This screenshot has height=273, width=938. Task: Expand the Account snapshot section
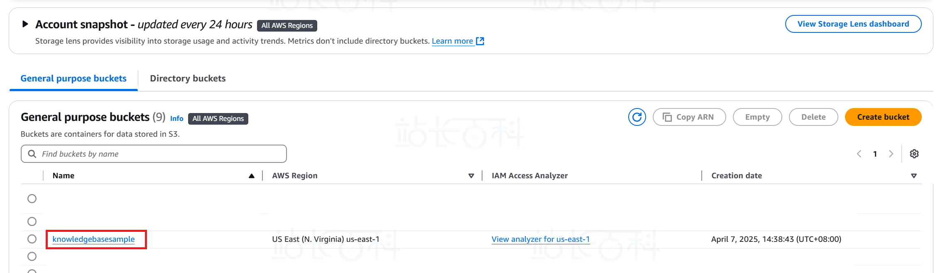pyautogui.click(x=25, y=24)
